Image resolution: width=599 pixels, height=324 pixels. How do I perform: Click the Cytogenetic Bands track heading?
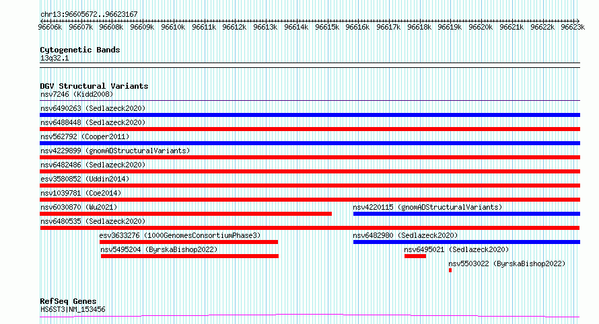click(80, 50)
